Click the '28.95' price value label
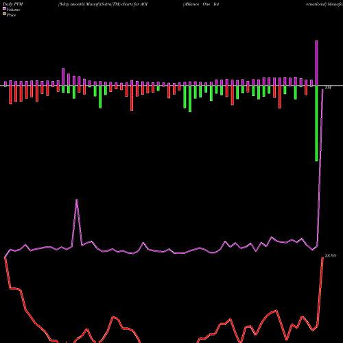The width and height of the screenshot is (343, 343). tap(331, 256)
